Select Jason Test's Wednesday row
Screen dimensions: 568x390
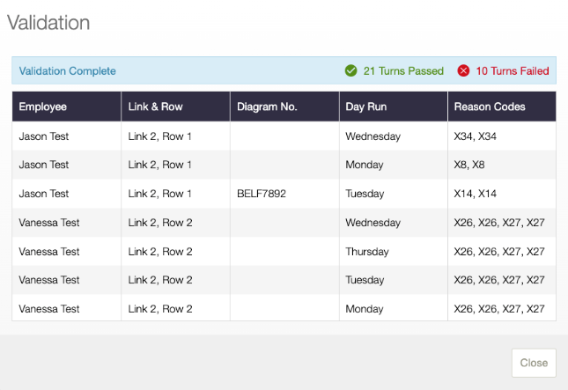tap(284, 136)
